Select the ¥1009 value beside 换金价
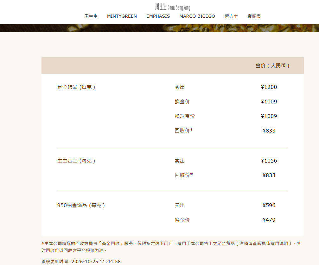319x265 pixels. (269, 102)
